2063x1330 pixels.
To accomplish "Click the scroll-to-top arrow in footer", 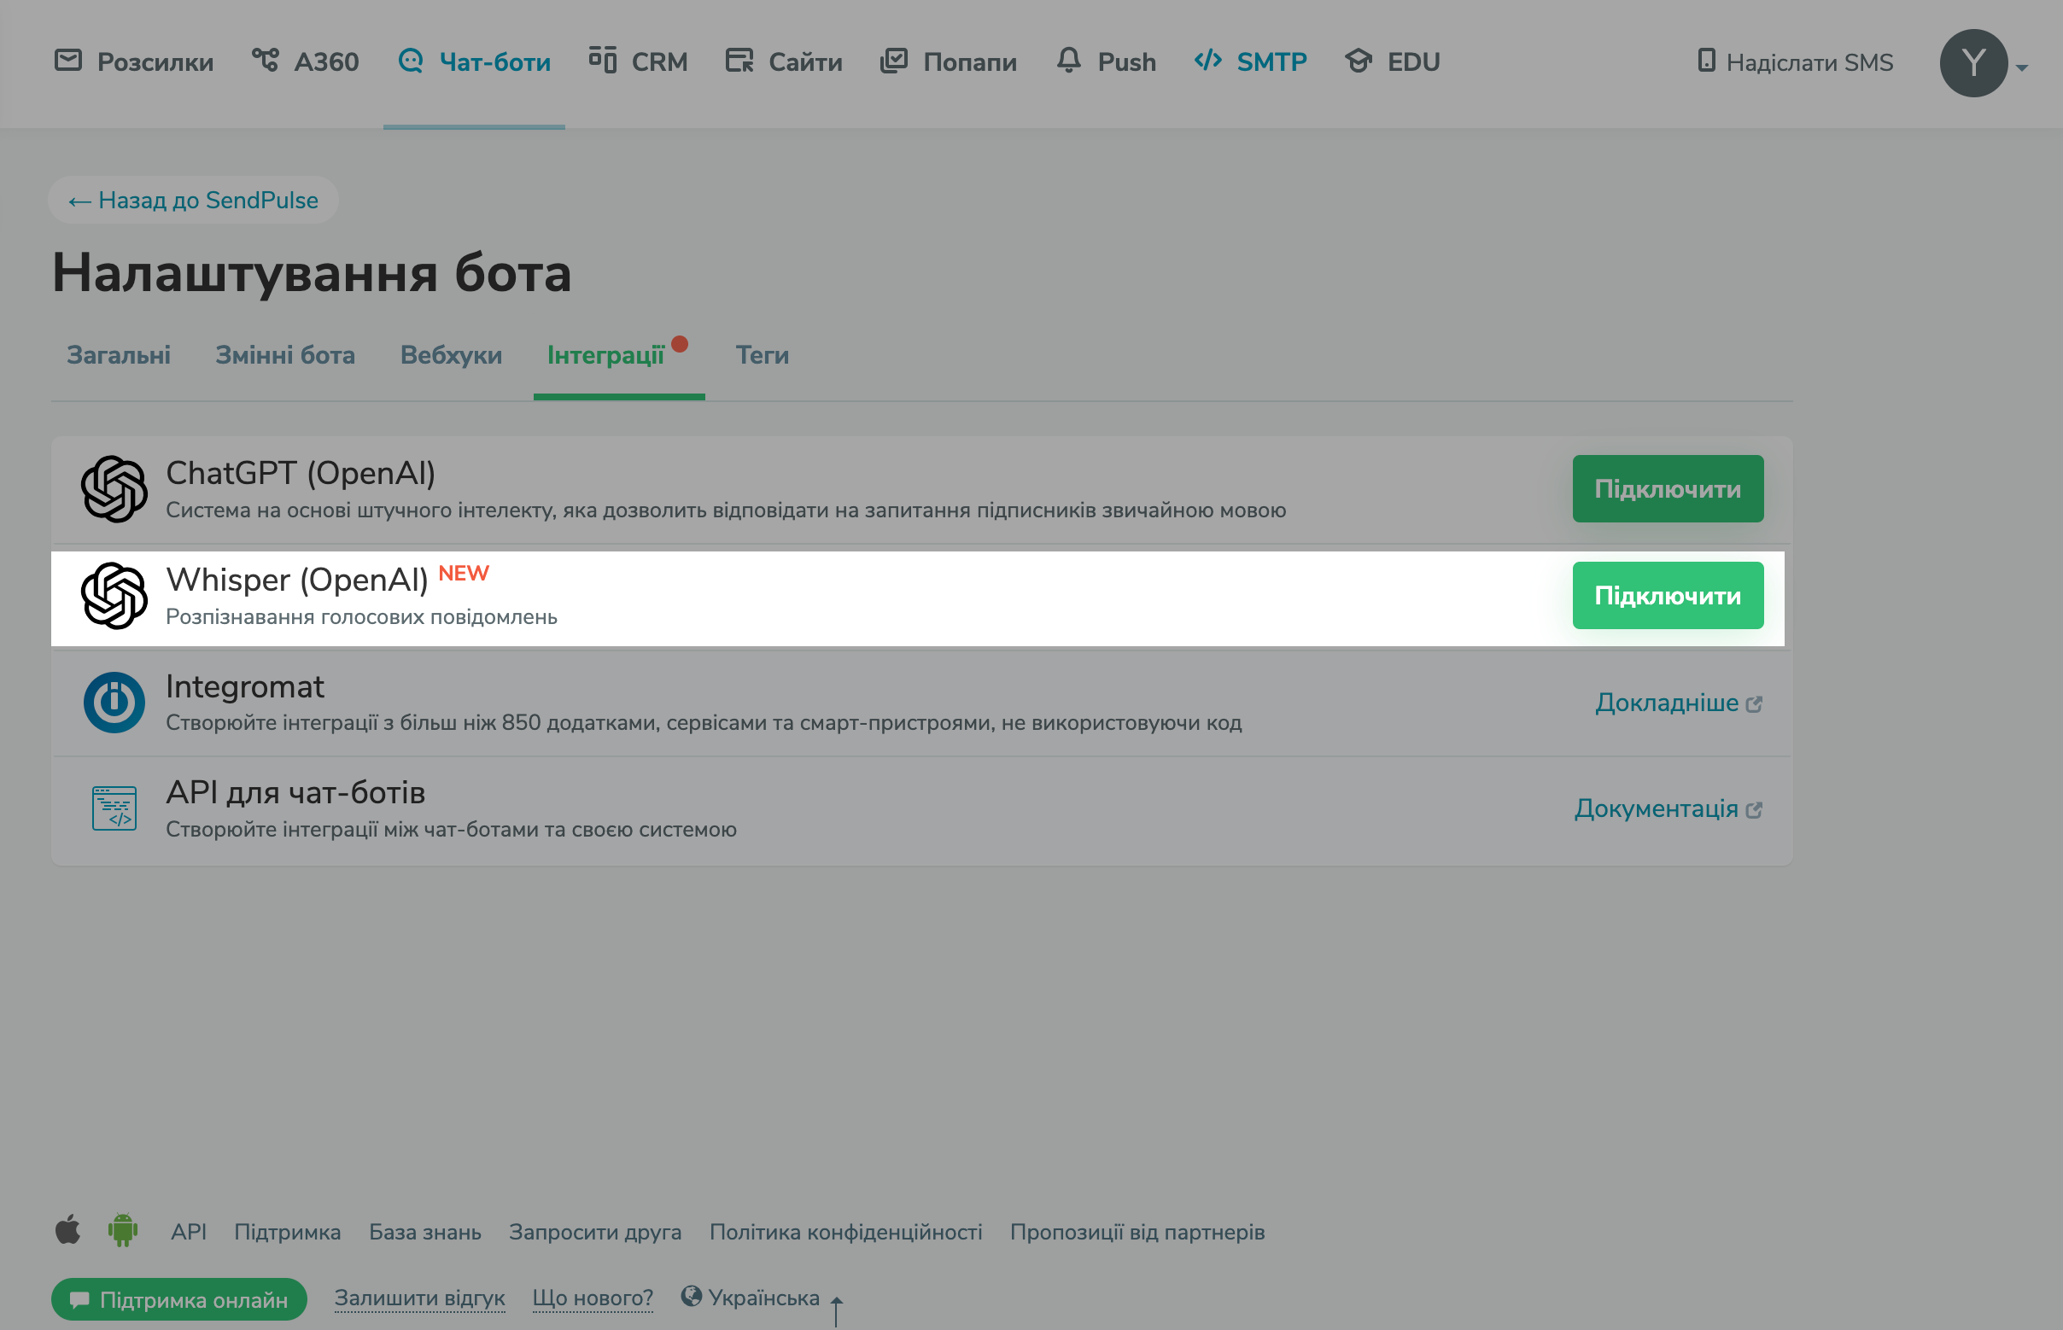I will coord(836,1310).
